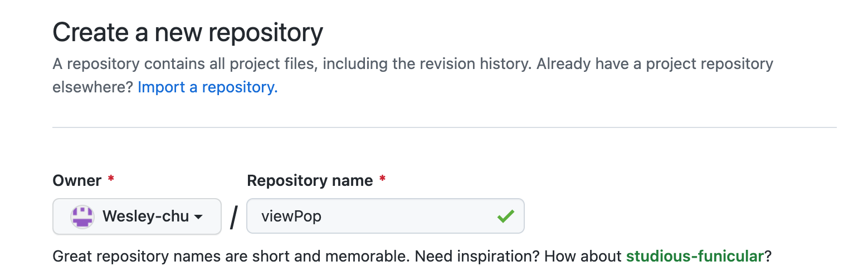The height and width of the screenshot is (276, 868).
Task: Focus the Repository name input field
Action: point(386,216)
